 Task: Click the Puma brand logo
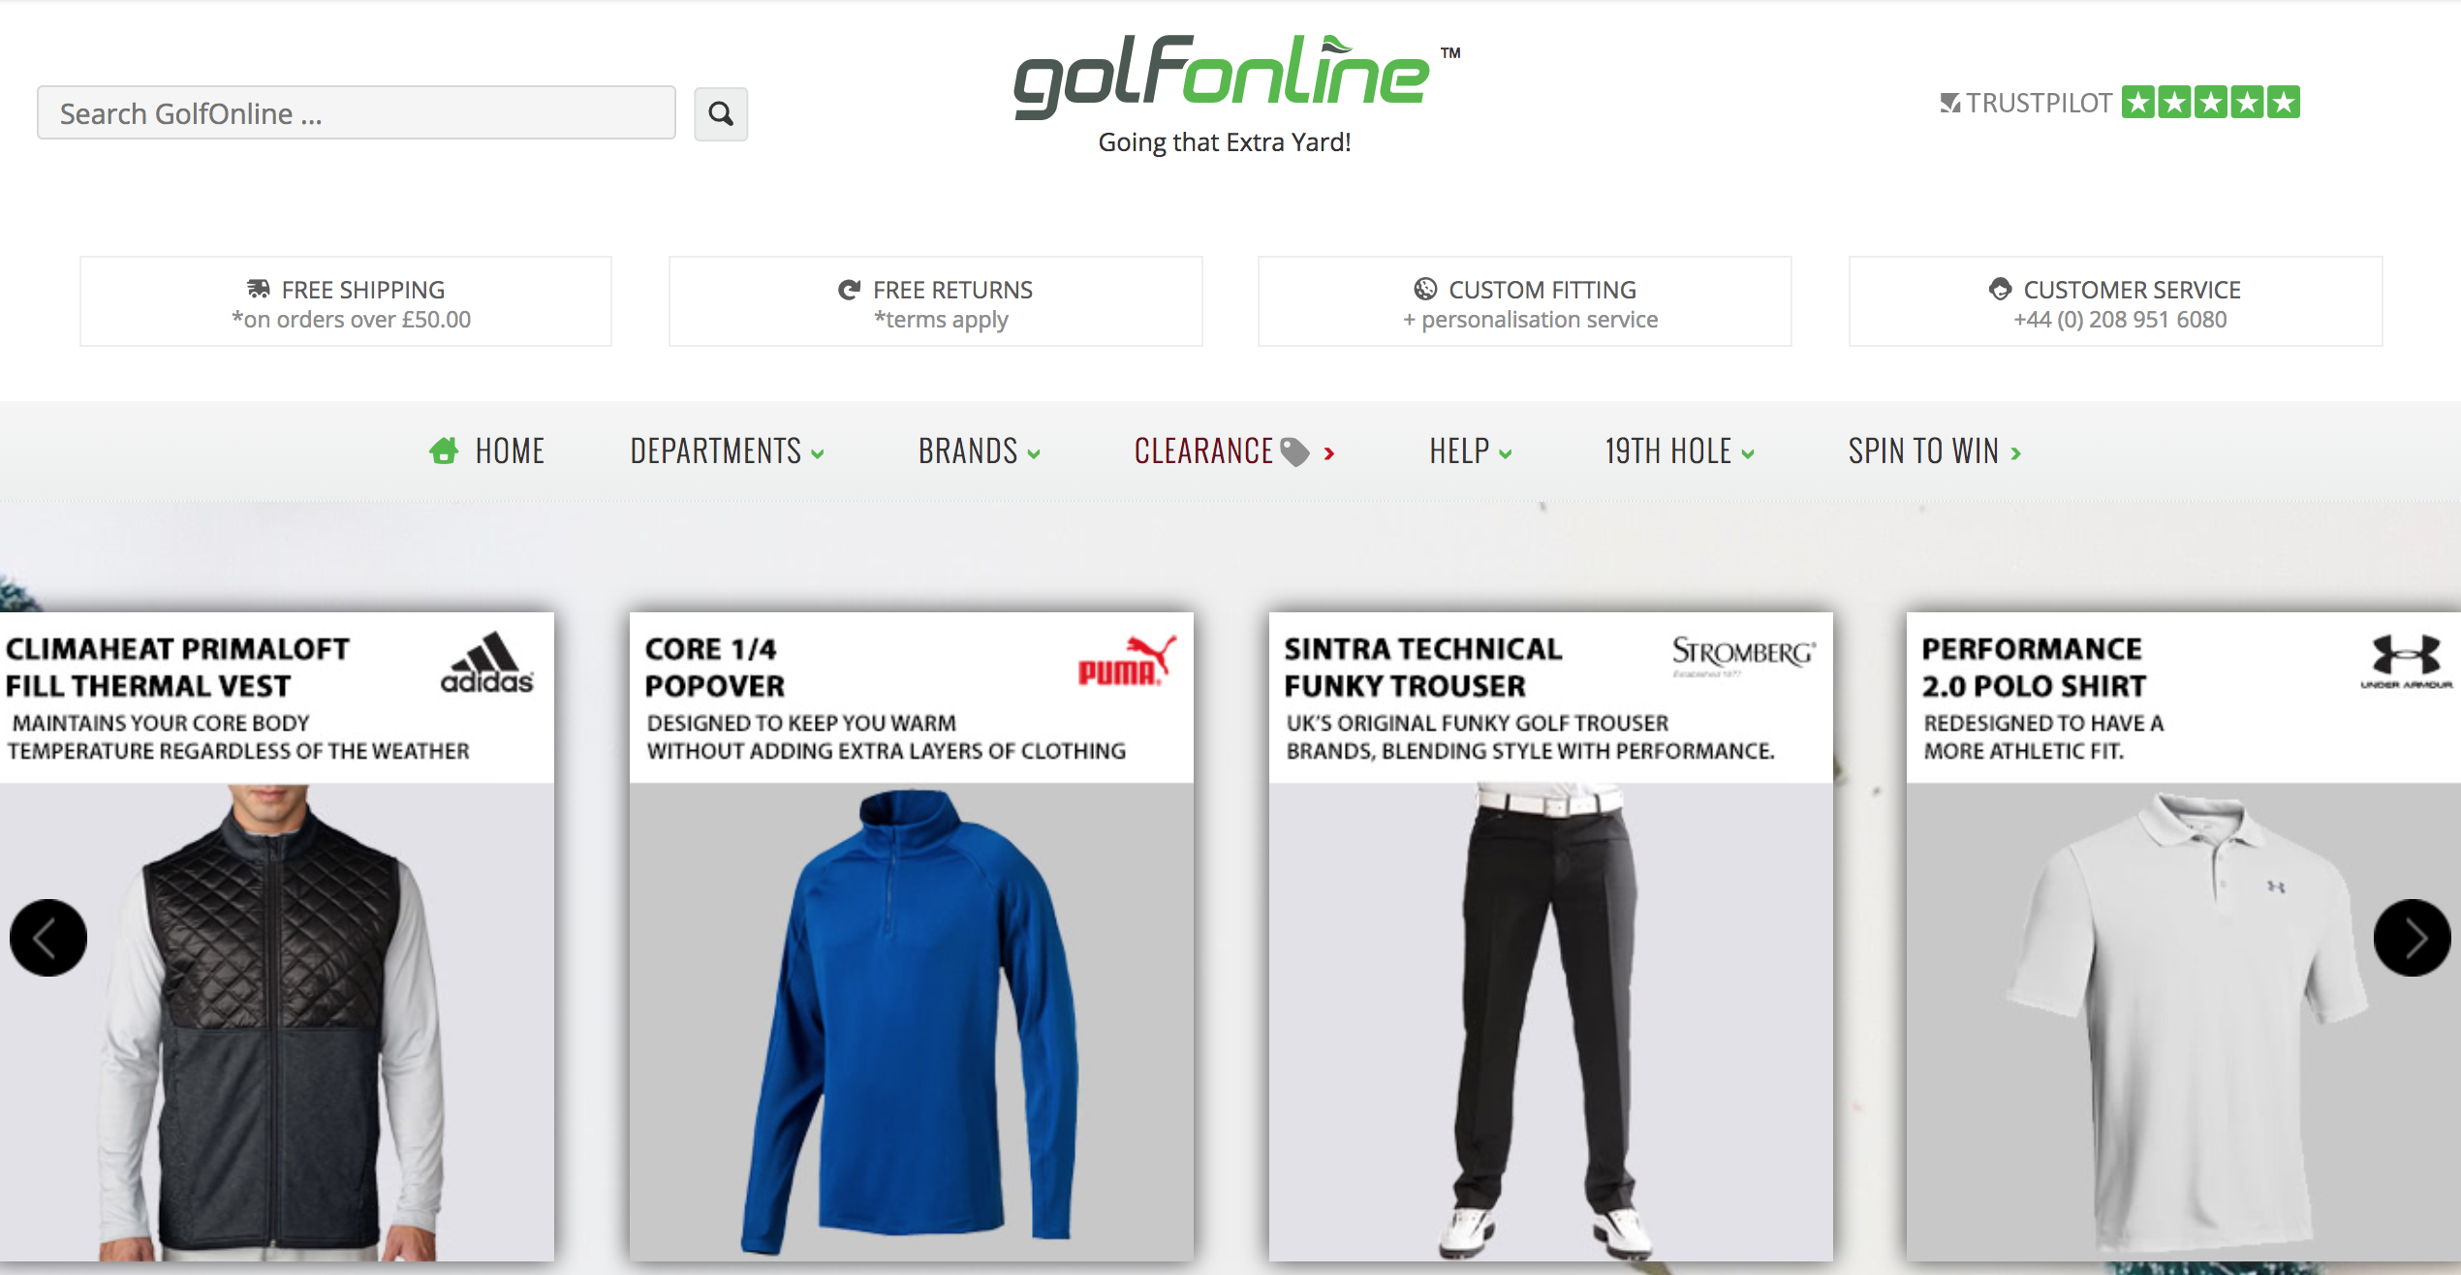[x=1127, y=661]
